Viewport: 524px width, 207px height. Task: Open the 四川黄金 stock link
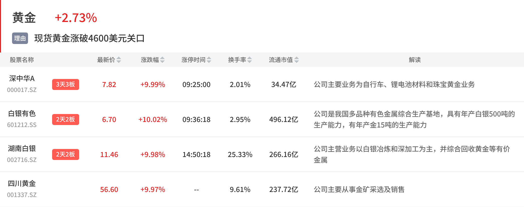click(x=22, y=183)
